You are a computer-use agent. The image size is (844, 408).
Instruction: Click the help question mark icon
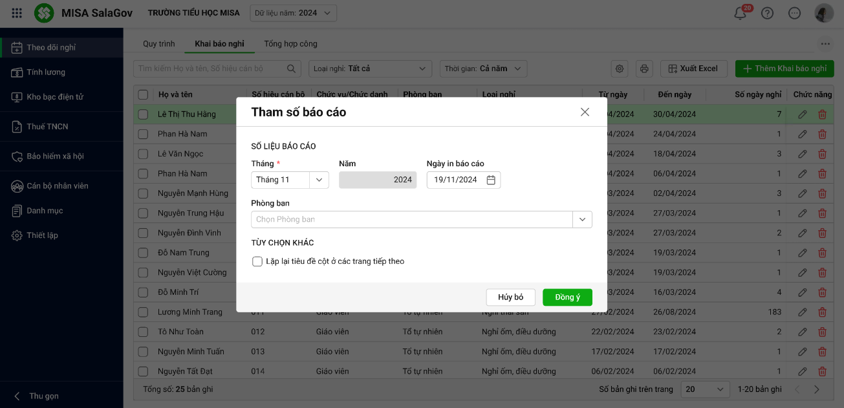[767, 14]
